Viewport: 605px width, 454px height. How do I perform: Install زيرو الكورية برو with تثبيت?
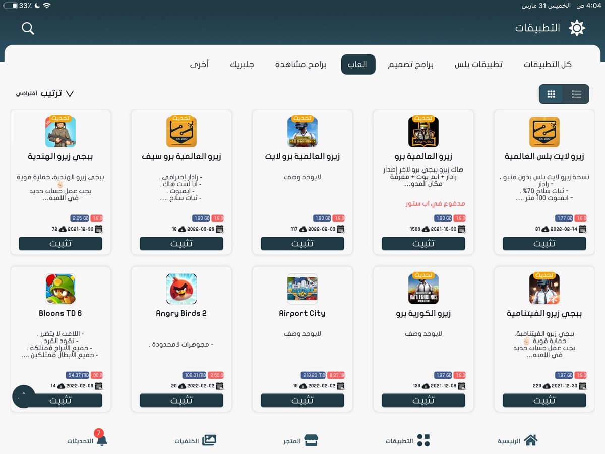point(423,401)
